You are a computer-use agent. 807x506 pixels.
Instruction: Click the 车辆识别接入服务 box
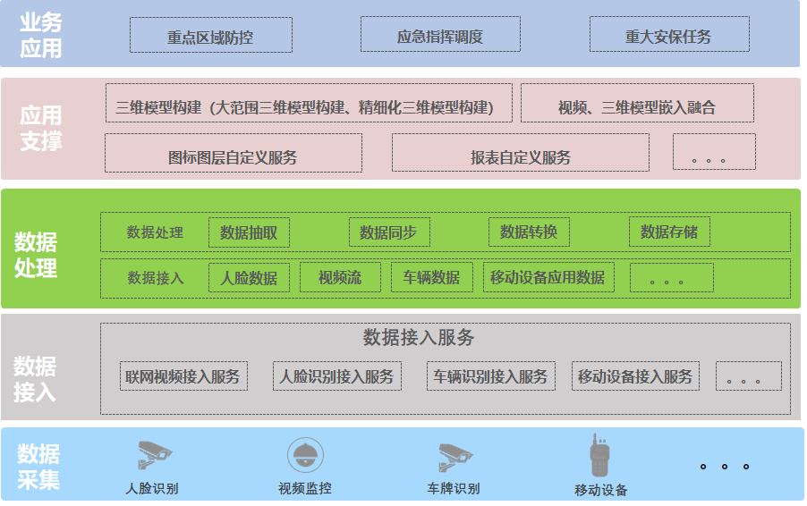(491, 376)
